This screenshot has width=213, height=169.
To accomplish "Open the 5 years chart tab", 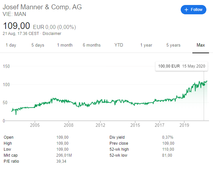I will point(173,45).
